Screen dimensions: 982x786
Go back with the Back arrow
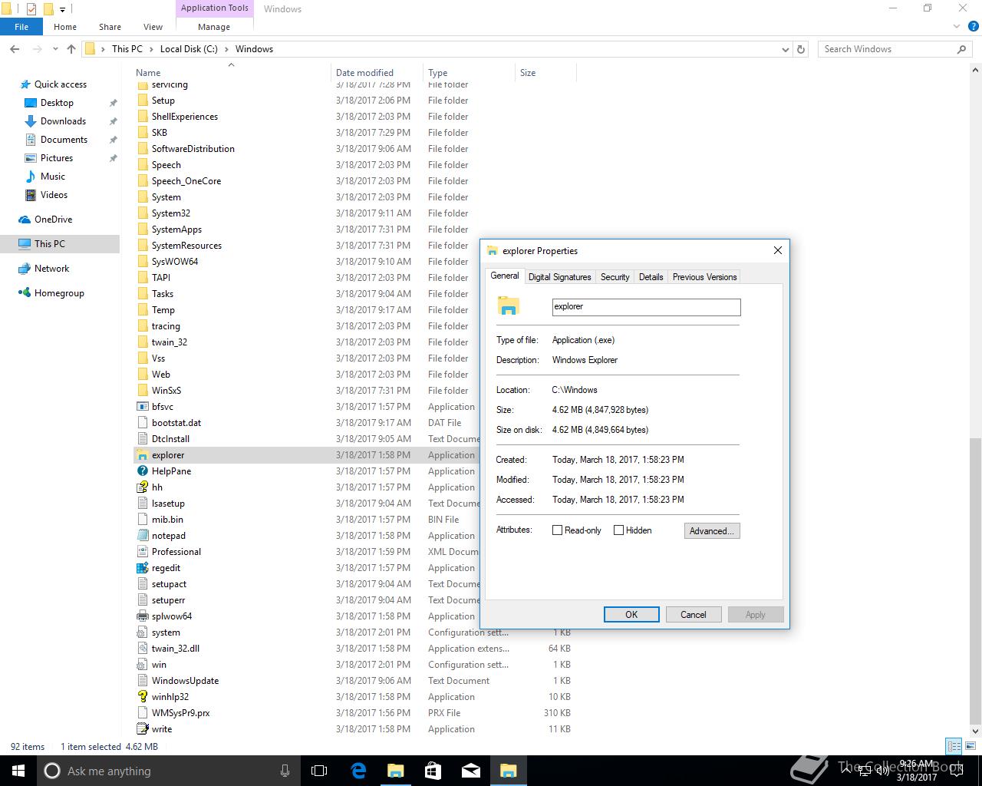click(15, 49)
